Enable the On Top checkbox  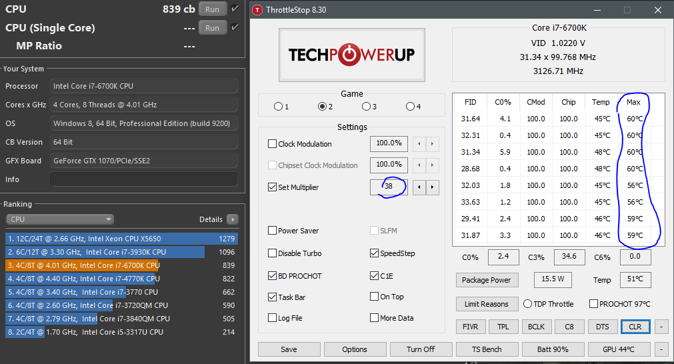(x=375, y=297)
